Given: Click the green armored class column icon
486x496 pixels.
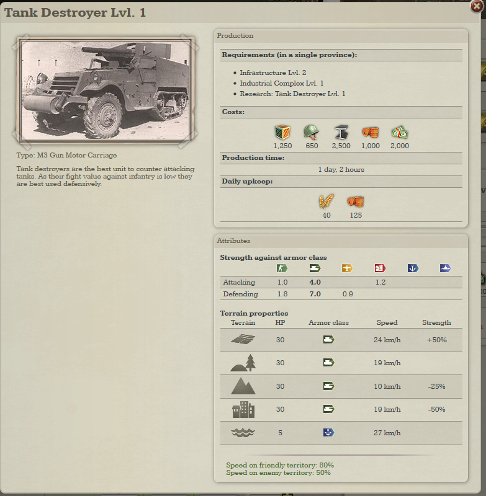Looking at the screenshot, I should point(315,268).
